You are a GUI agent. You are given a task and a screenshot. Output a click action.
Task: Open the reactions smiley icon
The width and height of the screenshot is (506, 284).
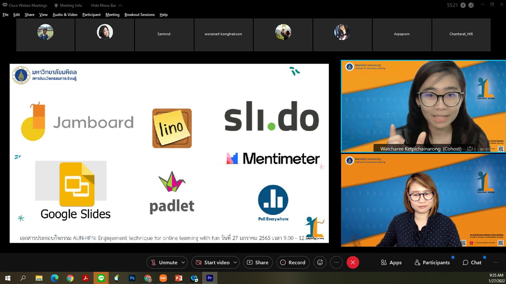[320, 263]
